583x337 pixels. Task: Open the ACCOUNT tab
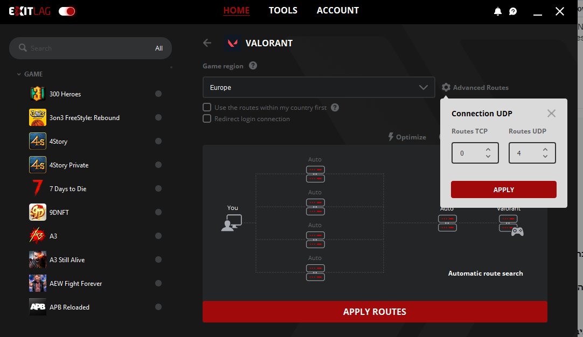(x=338, y=10)
